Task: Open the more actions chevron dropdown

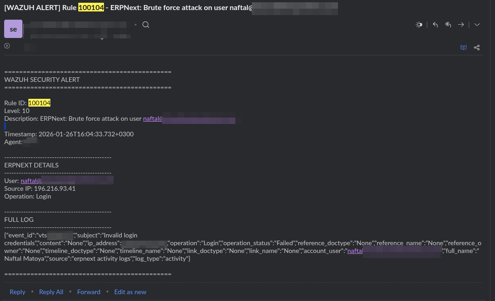Action: pyautogui.click(x=477, y=25)
